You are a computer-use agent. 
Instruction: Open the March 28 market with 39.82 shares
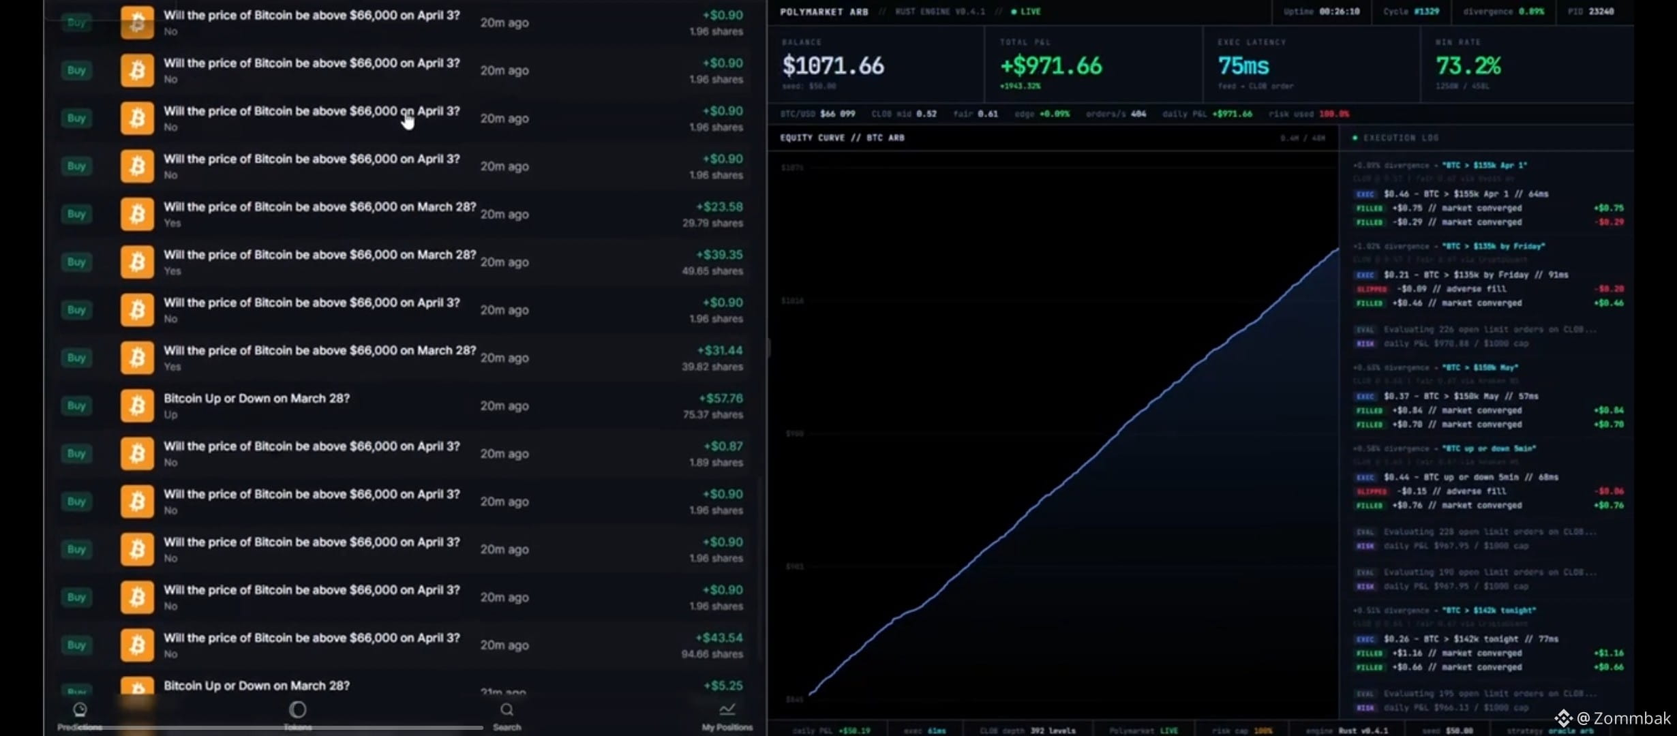(320, 350)
